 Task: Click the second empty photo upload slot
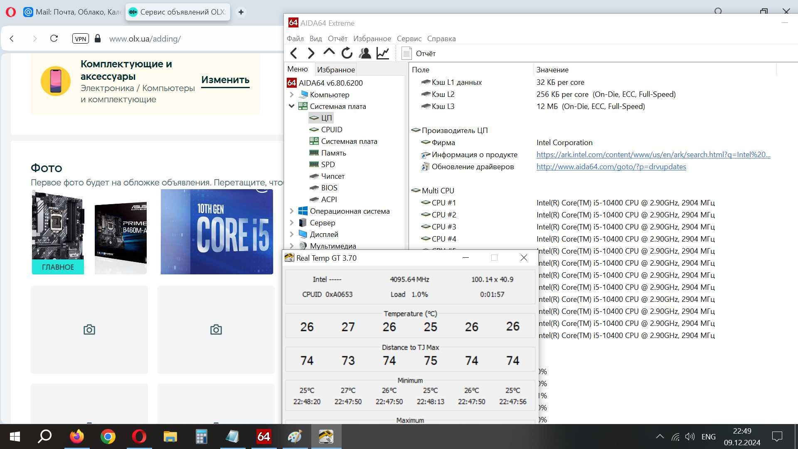click(216, 329)
